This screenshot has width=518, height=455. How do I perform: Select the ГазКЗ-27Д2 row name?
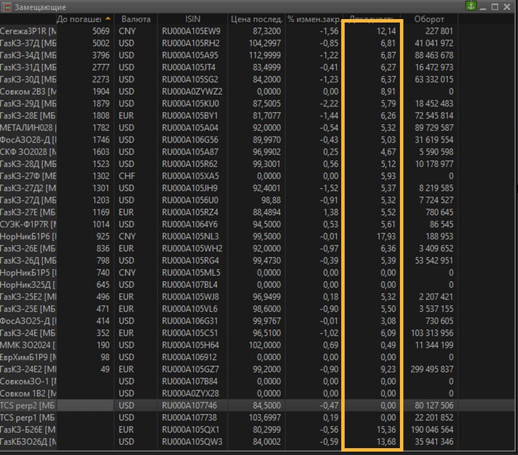(x=28, y=188)
